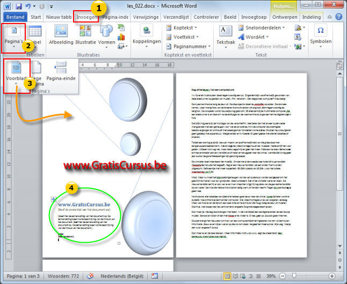Image resolution: width=347 pixels, height=284 pixels.
Task: Switch to draft view in status bar
Action: [x=258, y=276]
